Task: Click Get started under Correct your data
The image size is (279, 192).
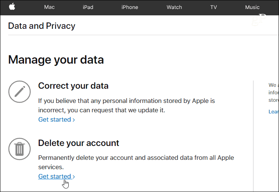Action: pyautogui.click(x=54, y=119)
